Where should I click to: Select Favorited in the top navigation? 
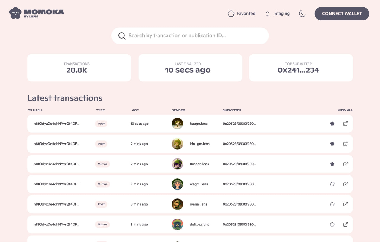click(246, 13)
